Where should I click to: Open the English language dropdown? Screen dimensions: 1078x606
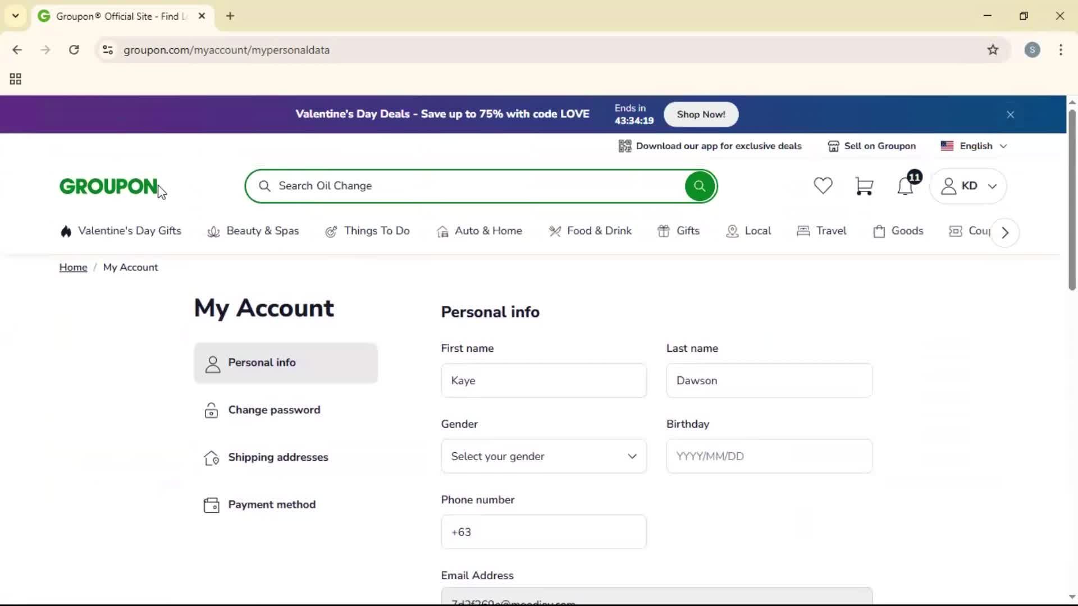(974, 146)
